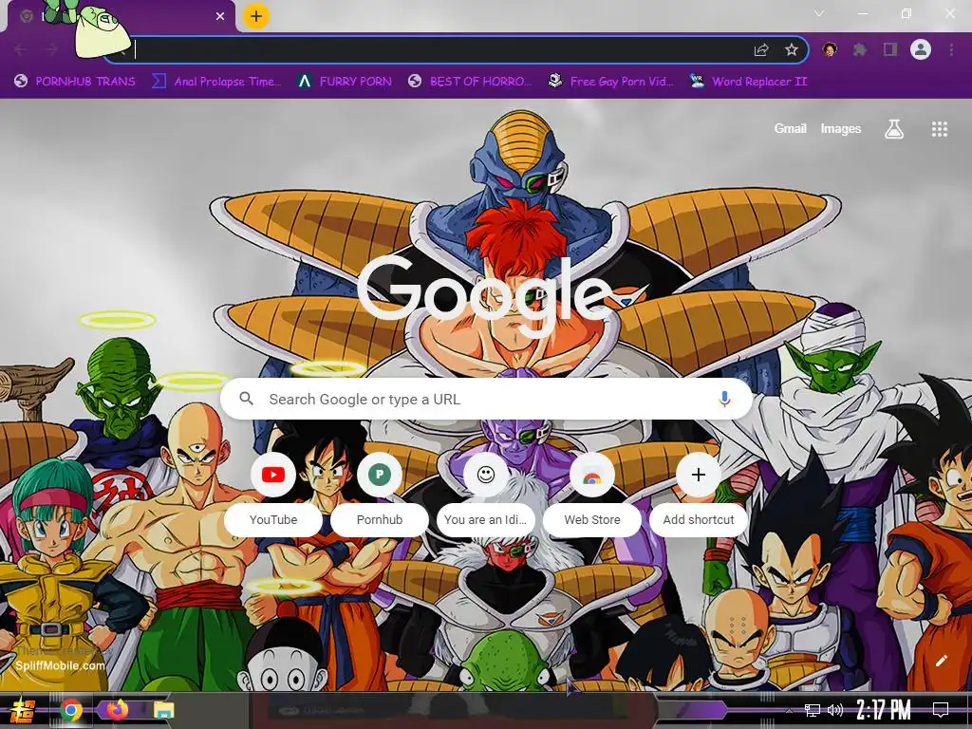Share this page via the share icon
This screenshot has width=972, height=729.
pos(761,49)
